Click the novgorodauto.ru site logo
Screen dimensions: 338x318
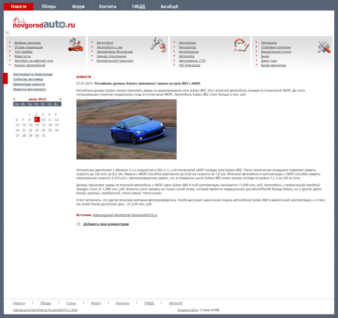coord(44,24)
